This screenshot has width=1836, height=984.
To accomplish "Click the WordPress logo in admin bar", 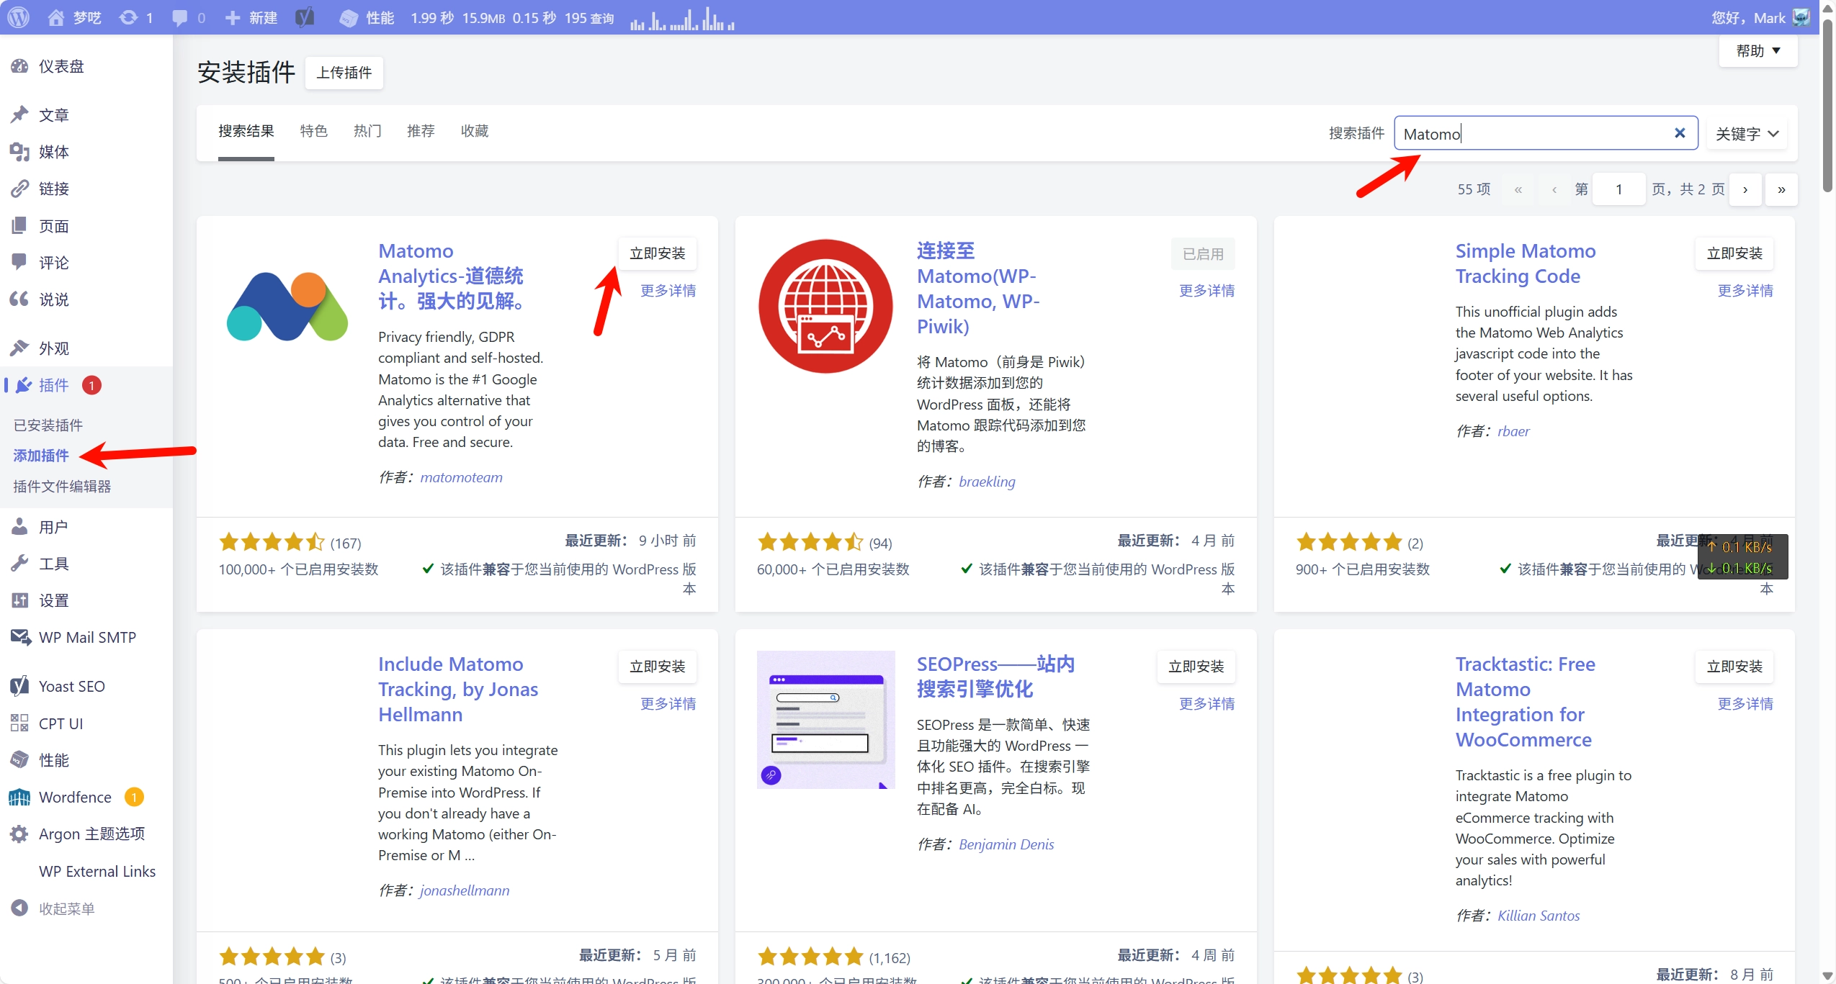I will pyautogui.click(x=19, y=17).
